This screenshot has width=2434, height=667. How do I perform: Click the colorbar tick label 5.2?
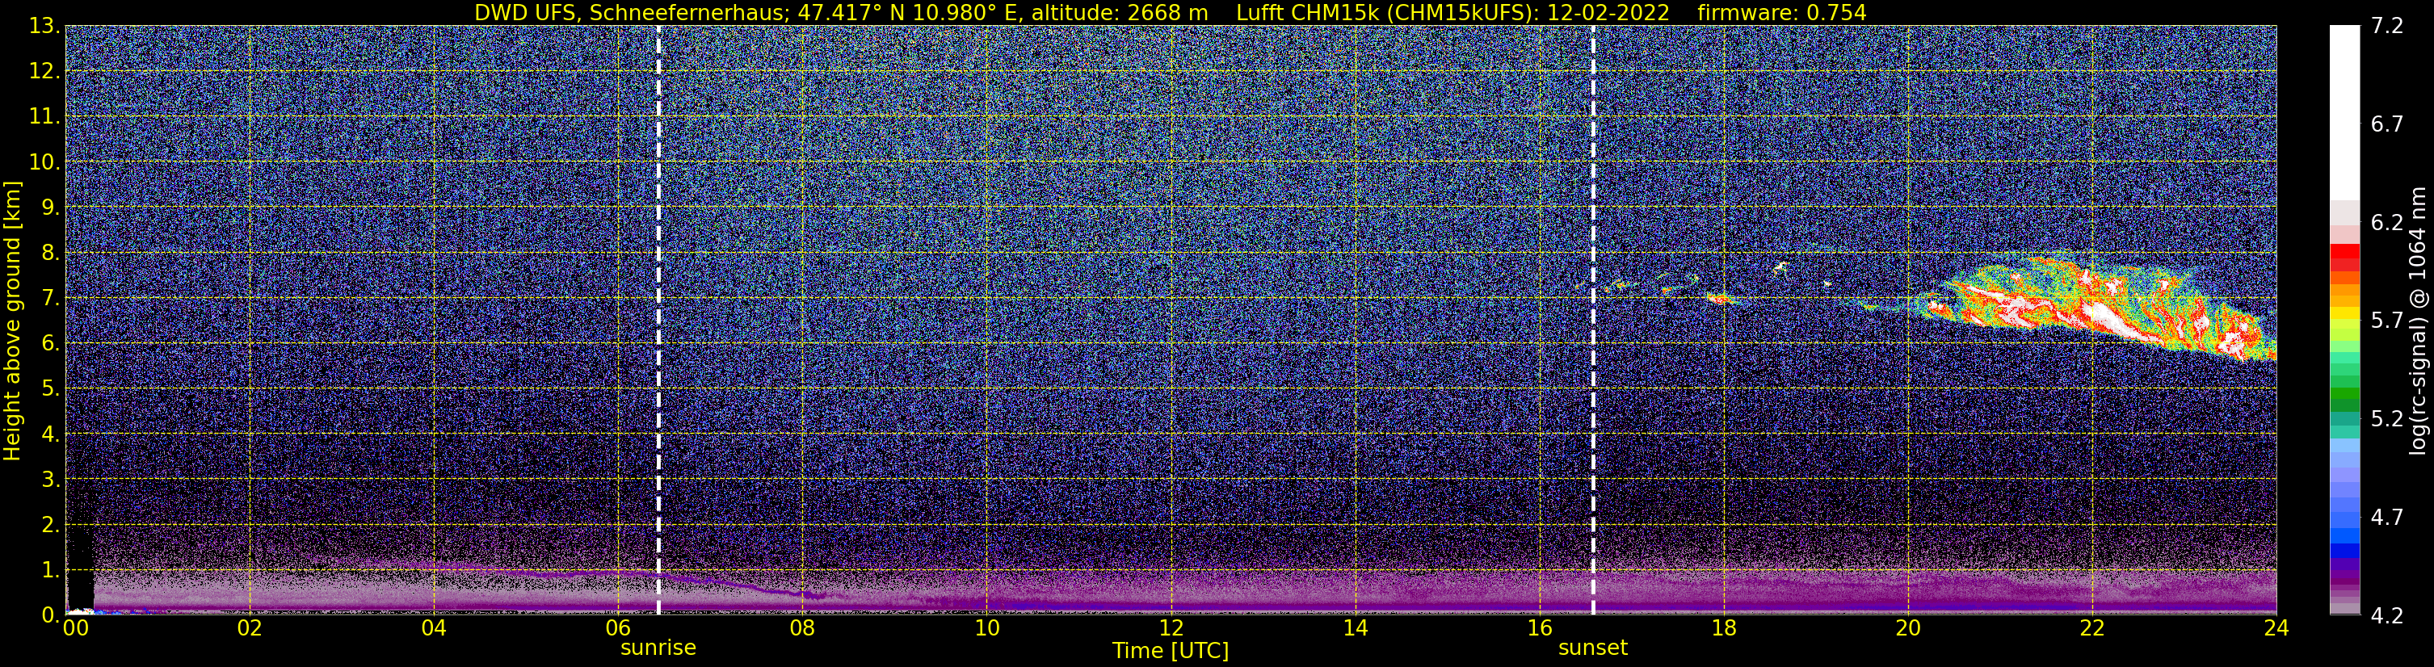[x=2388, y=419]
